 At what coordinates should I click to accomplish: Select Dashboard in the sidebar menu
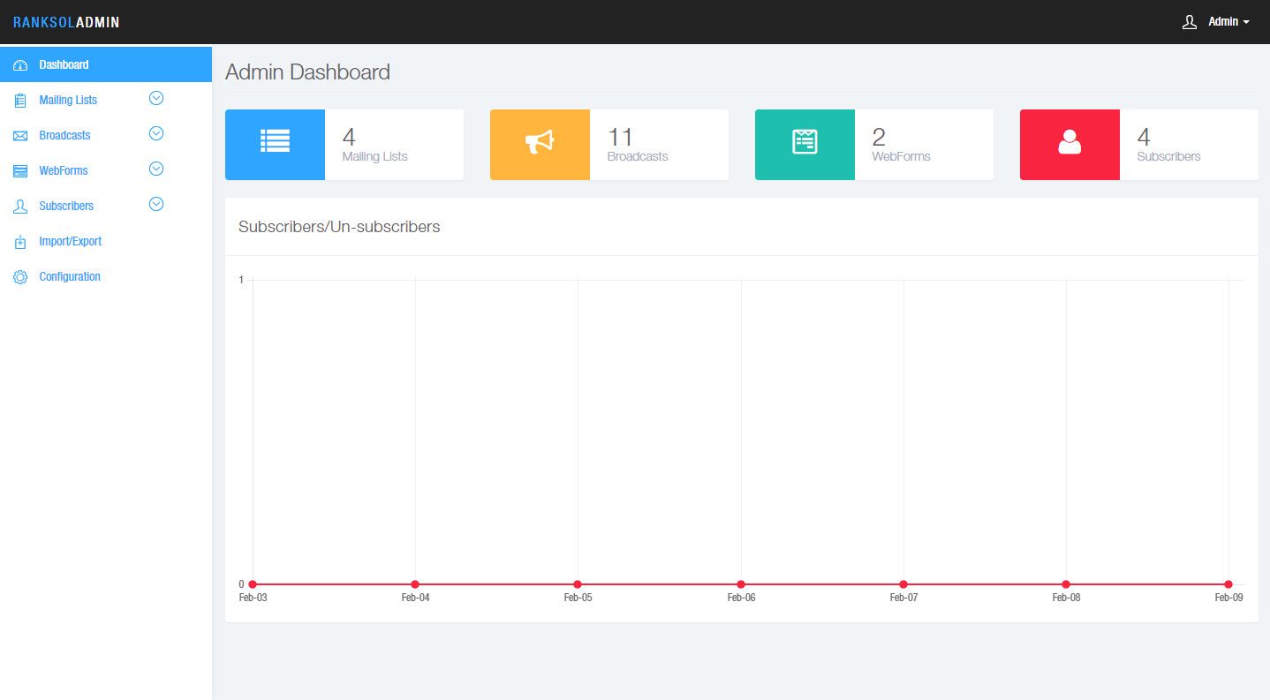click(x=64, y=65)
